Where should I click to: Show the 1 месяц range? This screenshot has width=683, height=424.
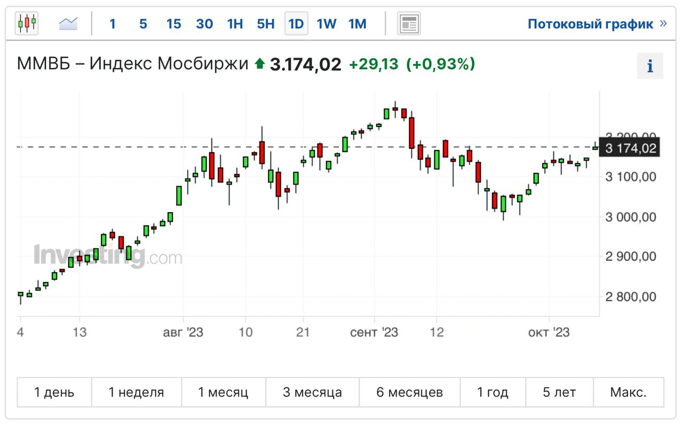[224, 393]
